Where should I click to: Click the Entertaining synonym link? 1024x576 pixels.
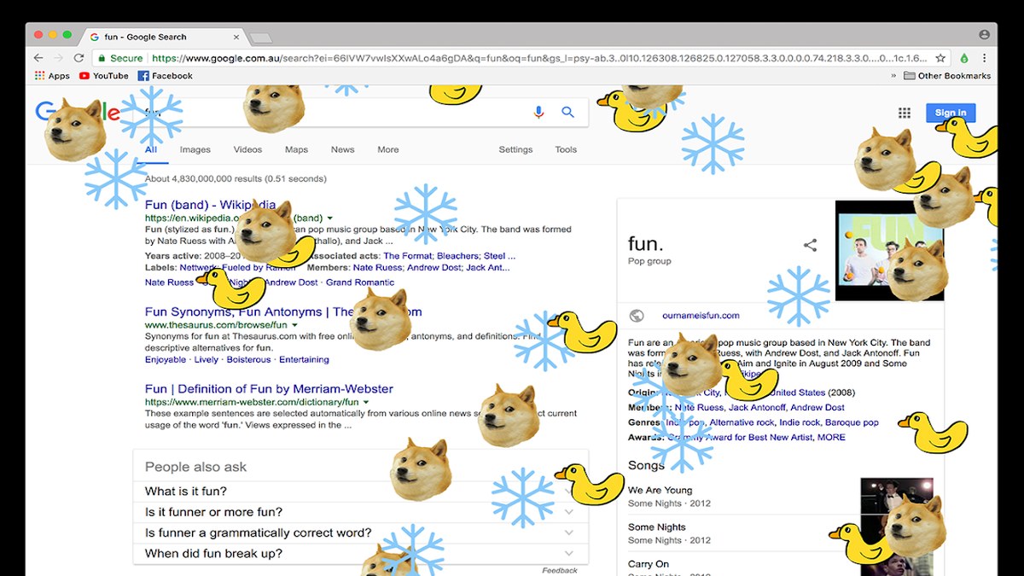(x=305, y=360)
